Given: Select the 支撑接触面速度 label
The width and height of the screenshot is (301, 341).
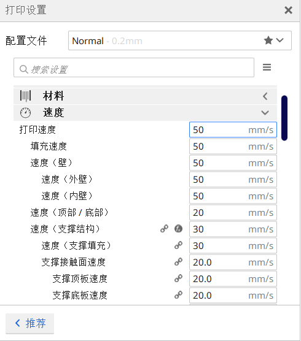Looking at the screenshot, I should (73, 262).
